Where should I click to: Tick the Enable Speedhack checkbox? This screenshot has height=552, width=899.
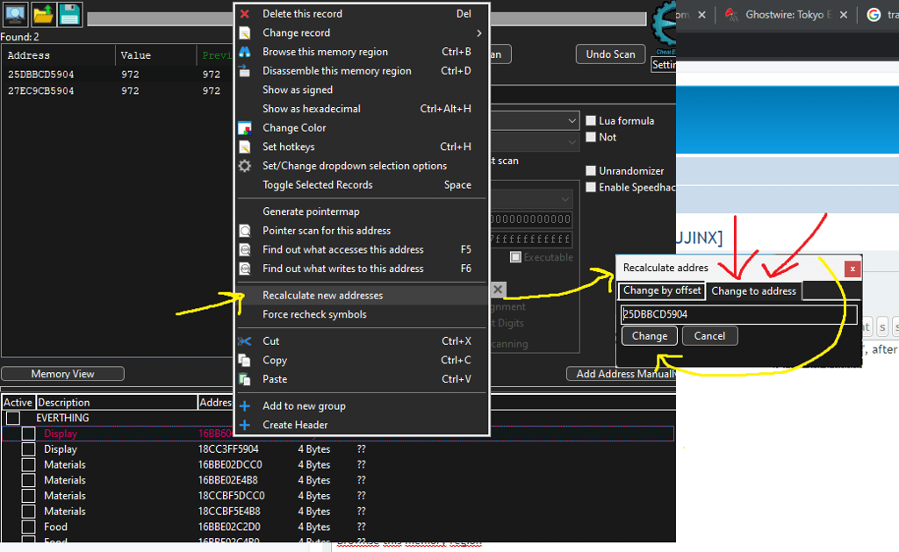tap(591, 187)
